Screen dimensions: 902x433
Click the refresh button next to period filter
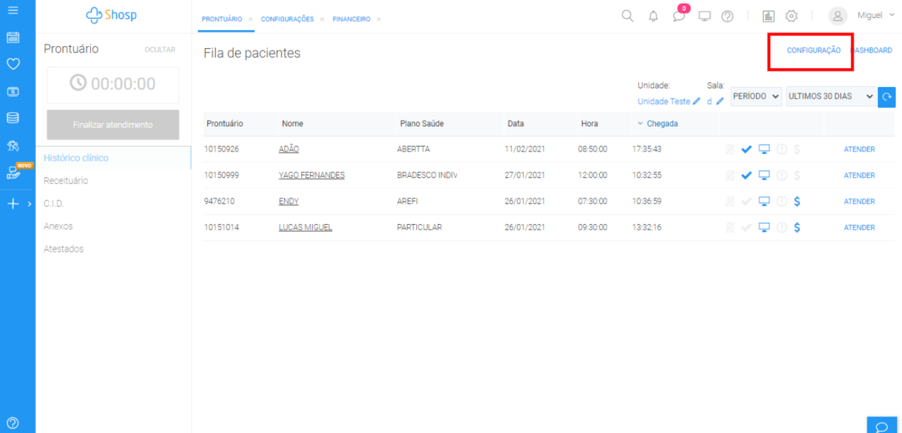887,97
